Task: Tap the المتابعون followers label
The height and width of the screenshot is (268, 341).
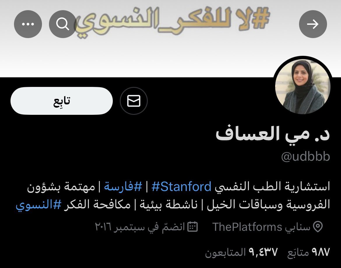Action: click(x=225, y=253)
